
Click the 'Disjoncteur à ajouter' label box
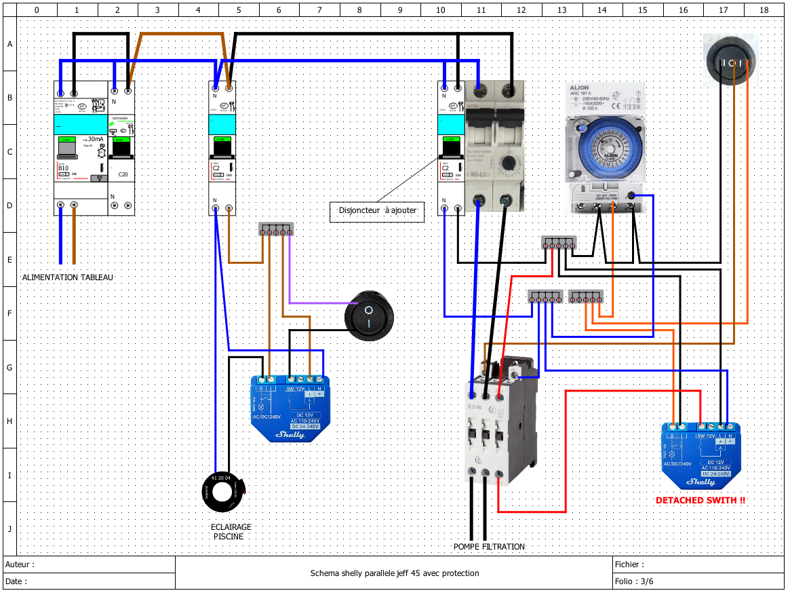tap(377, 211)
